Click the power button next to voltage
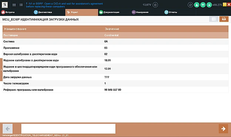 (155, 5)
